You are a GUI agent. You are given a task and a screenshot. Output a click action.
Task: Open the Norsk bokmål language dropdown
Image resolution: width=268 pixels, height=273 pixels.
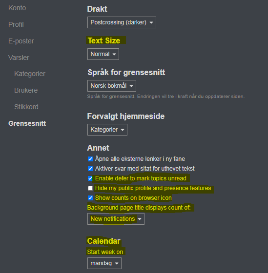[112, 86]
